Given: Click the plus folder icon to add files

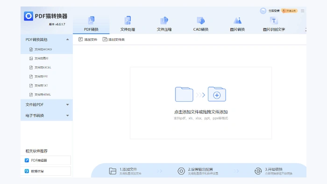Looking at the screenshot, I should (217, 94).
